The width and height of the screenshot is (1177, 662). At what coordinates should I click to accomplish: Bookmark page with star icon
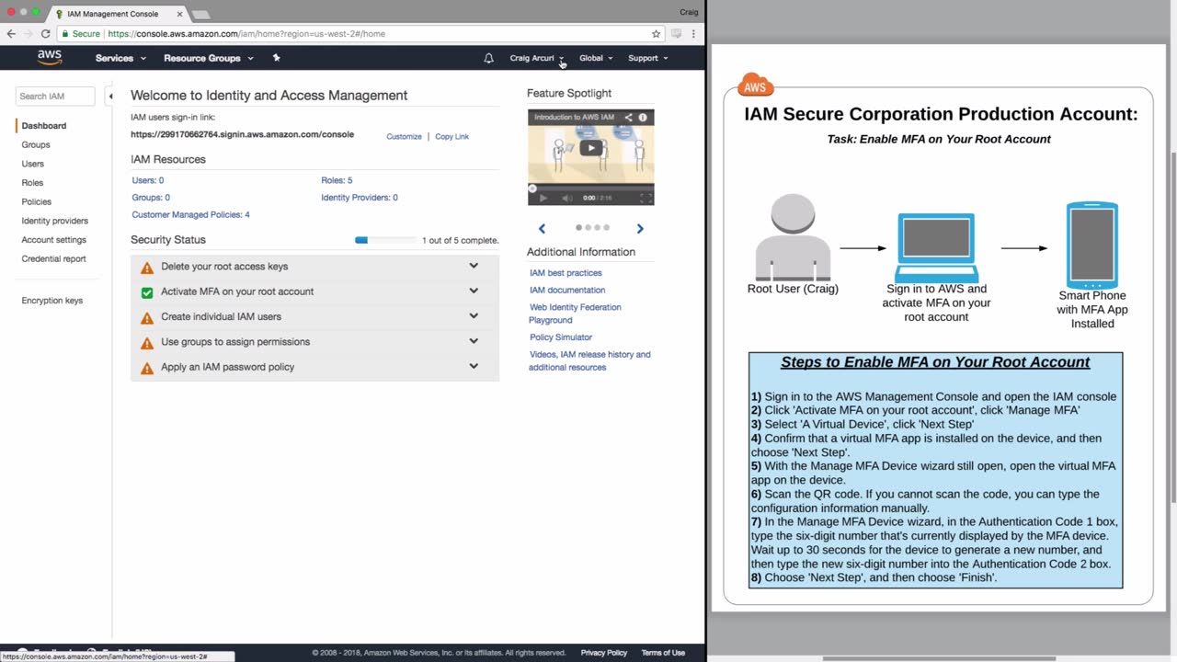(656, 34)
